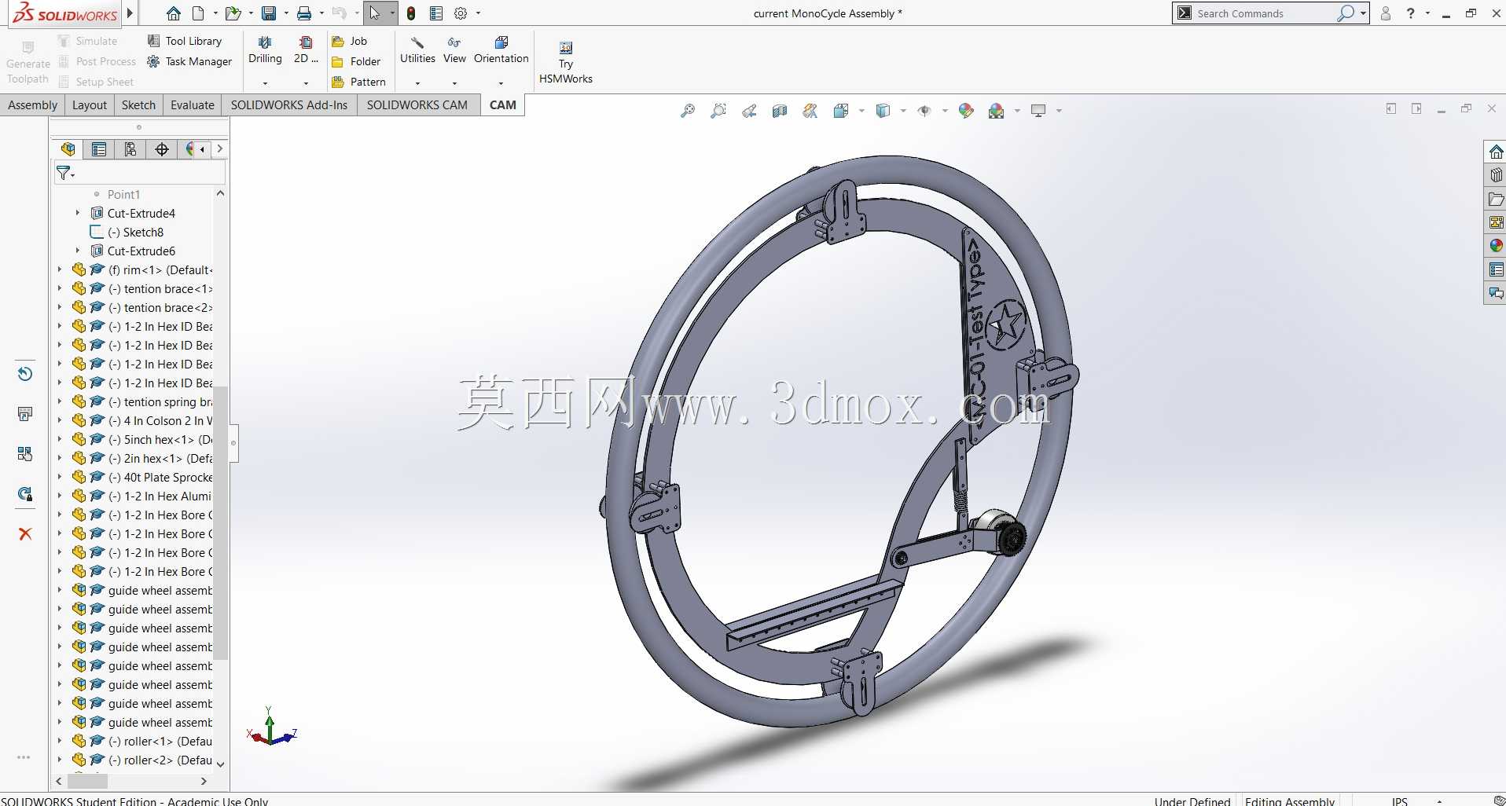The height and width of the screenshot is (806, 1506).
Task: Select Previous View icon
Action: pyautogui.click(x=749, y=111)
